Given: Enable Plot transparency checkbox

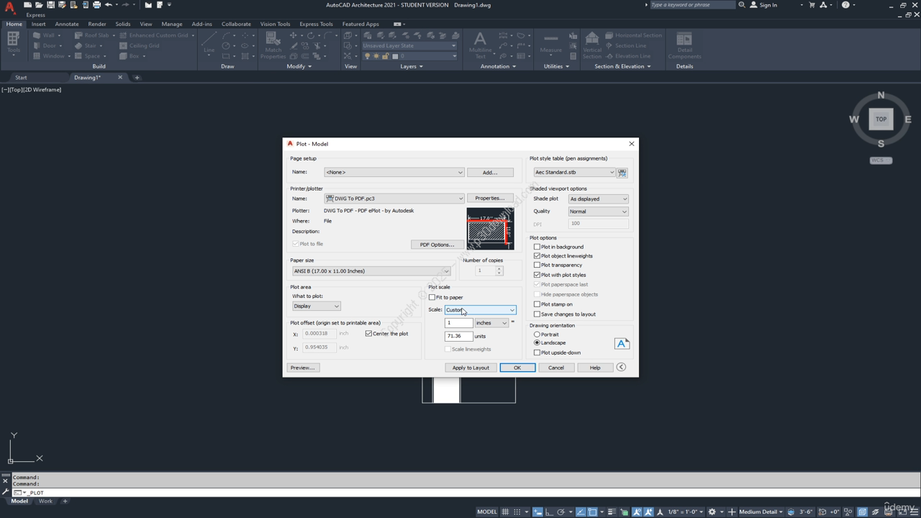Looking at the screenshot, I should pyautogui.click(x=537, y=265).
